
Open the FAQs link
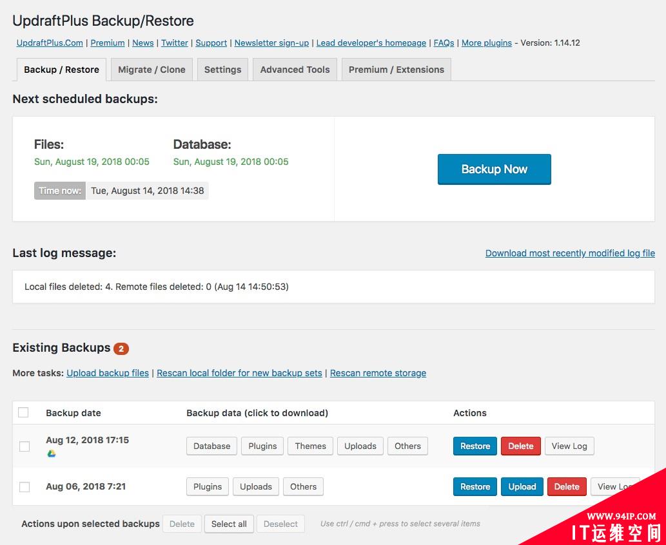[444, 43]
